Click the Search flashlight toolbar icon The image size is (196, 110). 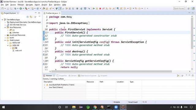tap(51, 9)
